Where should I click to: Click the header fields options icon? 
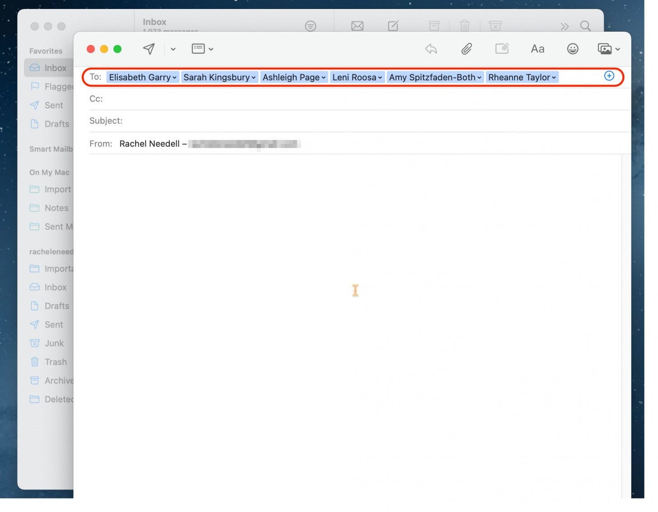coord(199,49)
